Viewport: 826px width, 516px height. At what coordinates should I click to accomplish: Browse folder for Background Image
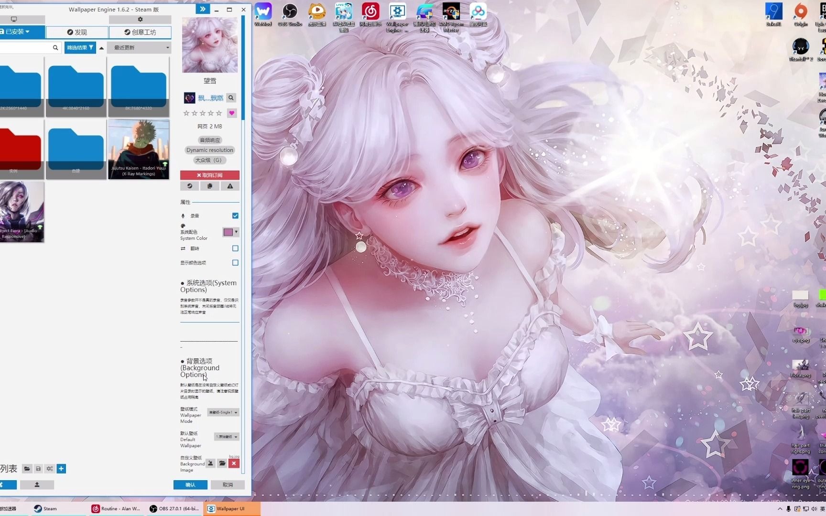[222, 463]
